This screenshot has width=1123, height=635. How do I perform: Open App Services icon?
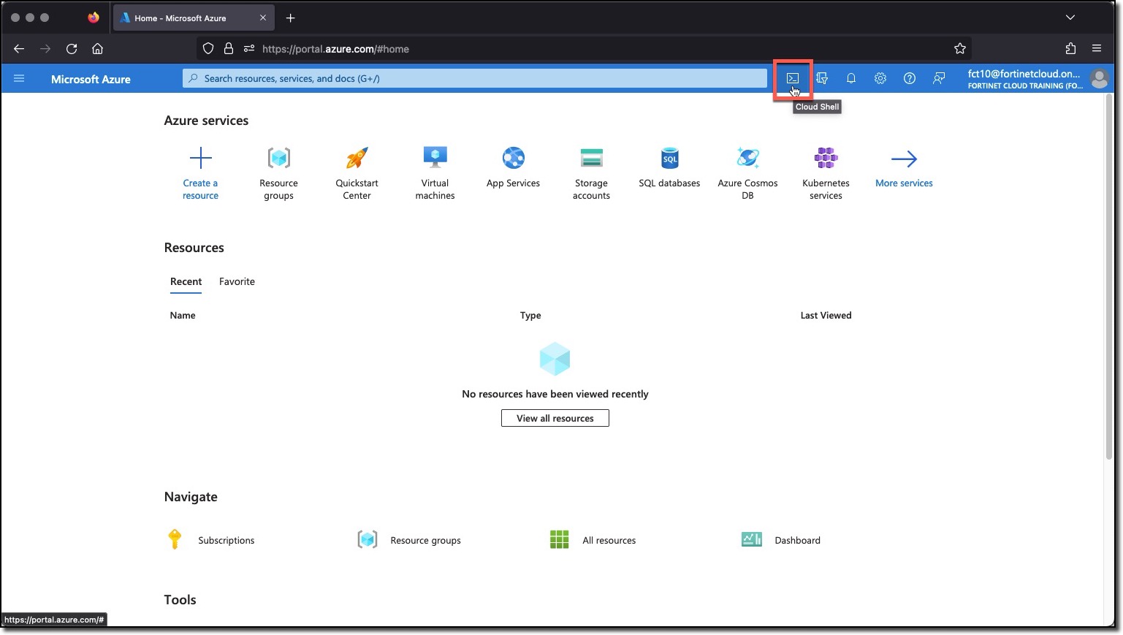coord(514,158)
